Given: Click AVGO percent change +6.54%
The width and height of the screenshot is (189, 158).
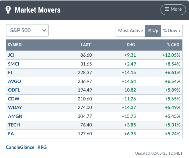Looking at the screenshot, I should coord(172,81).
